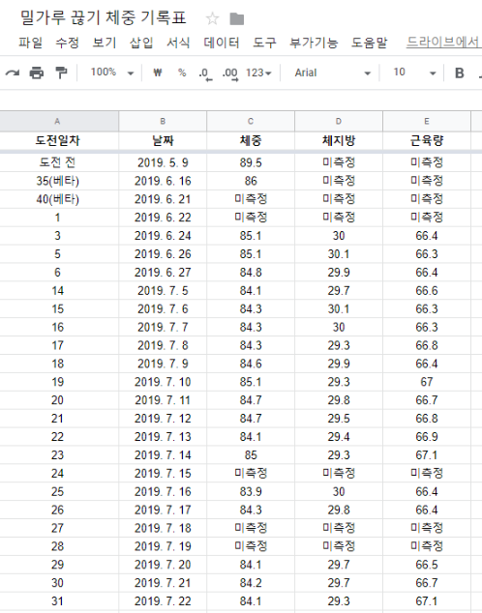Open the 서식 menu

click(x=178, y=43)
